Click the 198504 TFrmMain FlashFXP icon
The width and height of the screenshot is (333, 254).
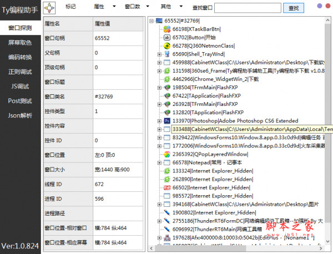point(167,88)
